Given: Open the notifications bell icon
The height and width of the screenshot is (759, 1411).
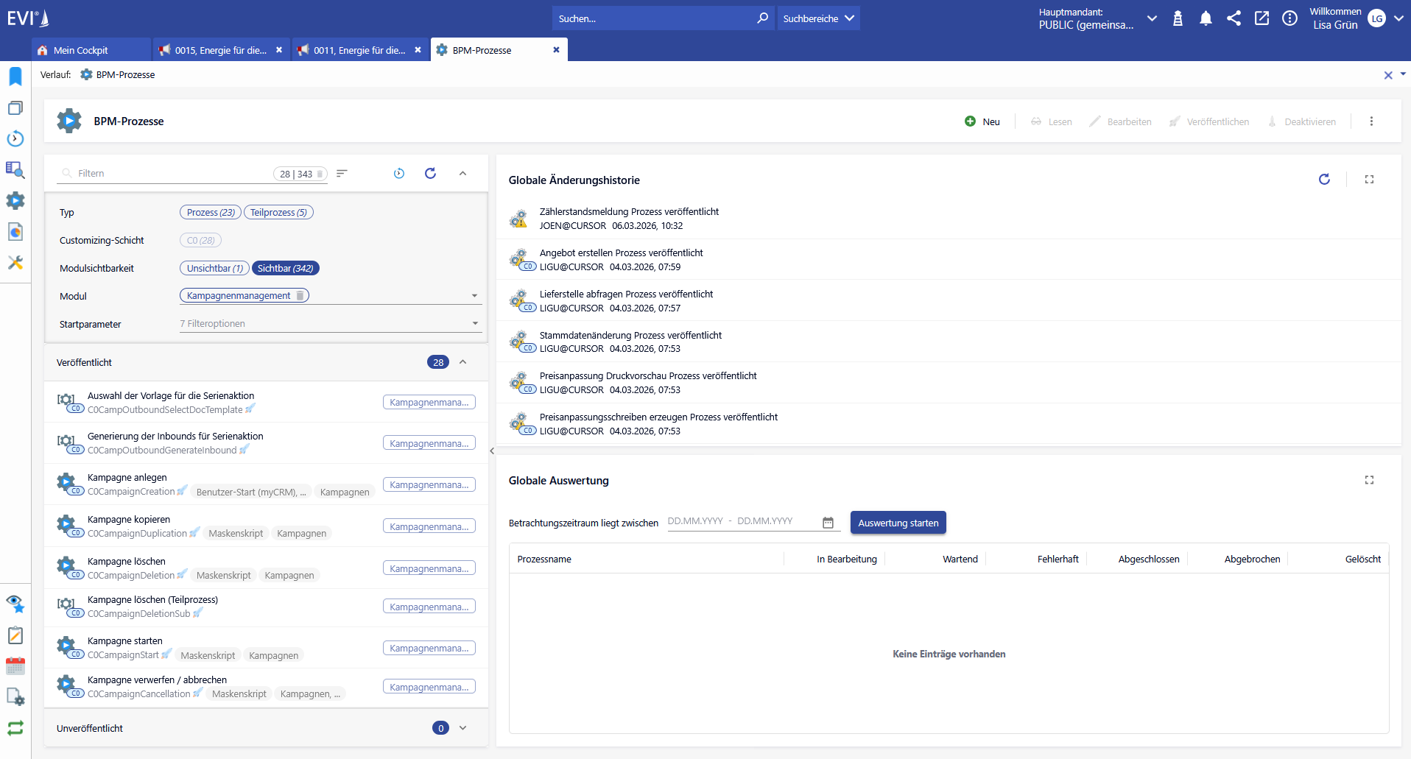Looking at the screenshot, I should [x=1206, y=18].
